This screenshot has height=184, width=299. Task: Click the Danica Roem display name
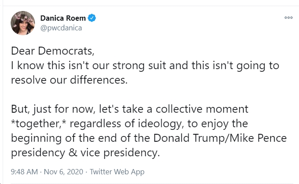(x=63, y=18)
